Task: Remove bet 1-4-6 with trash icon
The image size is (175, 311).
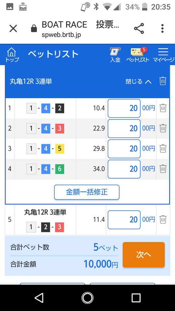Action: click(163, 169)
